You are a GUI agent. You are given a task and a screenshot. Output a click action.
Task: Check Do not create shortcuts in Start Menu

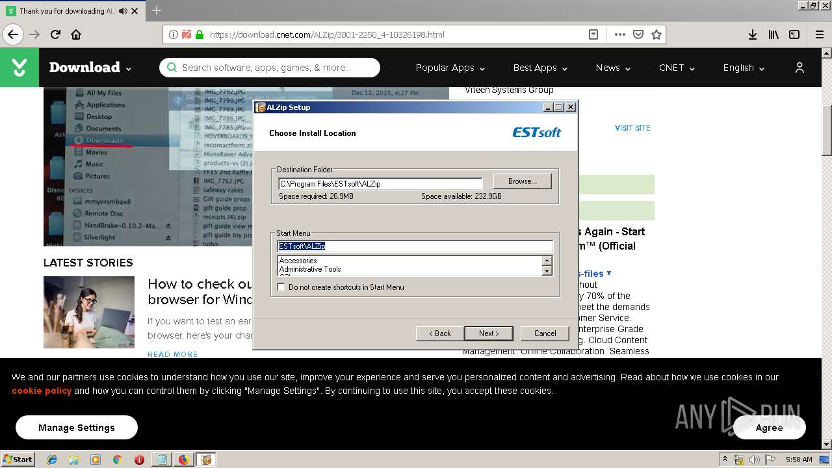coord(281,287)
